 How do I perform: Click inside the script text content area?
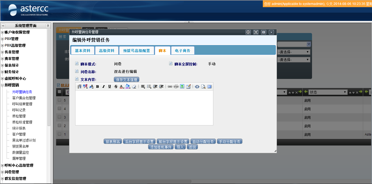(x=144, y=108)
